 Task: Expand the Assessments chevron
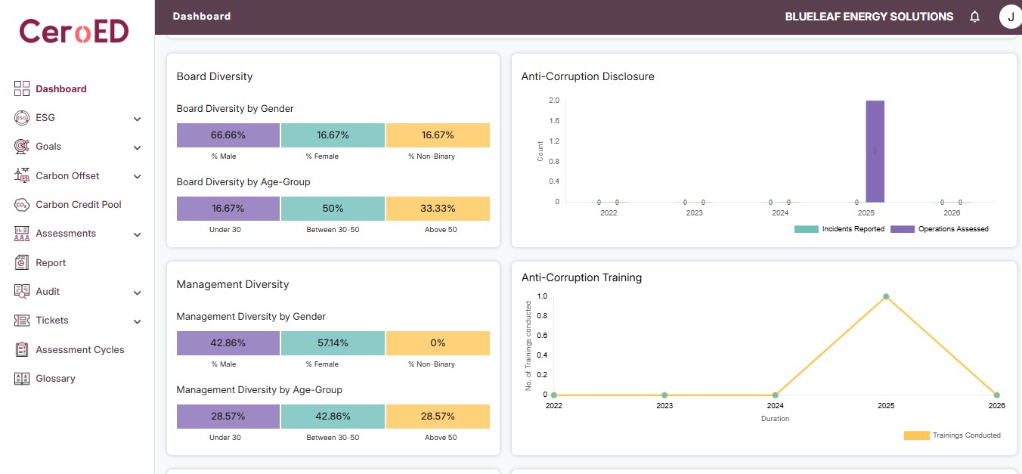pyautogui.click(x=137, y=234)
